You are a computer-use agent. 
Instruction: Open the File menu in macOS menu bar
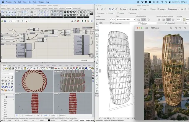15,2
